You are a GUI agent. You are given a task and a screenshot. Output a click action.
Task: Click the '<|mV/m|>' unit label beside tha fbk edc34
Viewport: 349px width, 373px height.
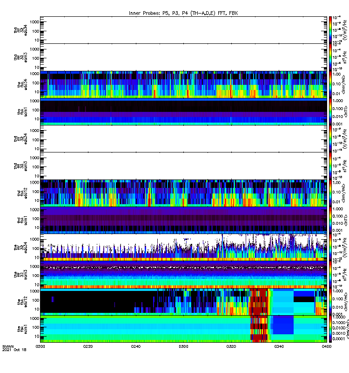[x=344, y=84]
